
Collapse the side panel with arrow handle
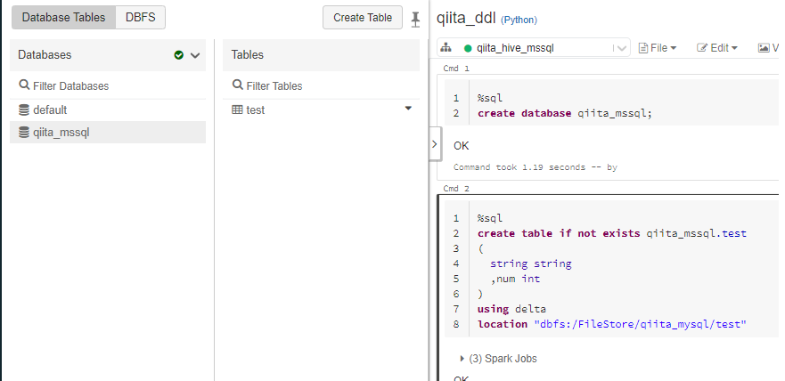(435, 143)
